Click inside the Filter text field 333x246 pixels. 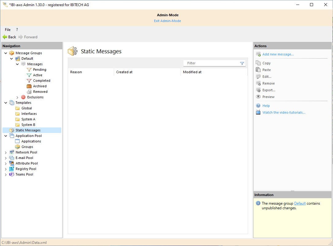tap(212, 63)
